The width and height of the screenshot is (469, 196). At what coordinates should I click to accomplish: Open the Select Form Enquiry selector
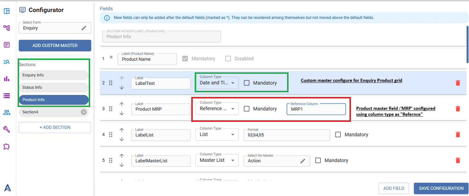point(55,28)
